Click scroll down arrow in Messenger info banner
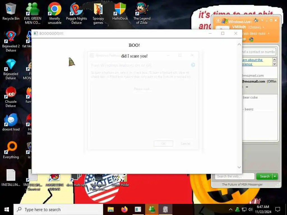 pyautogui.click(x=274, y=64)
